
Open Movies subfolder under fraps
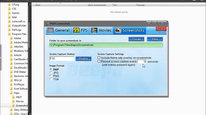click(x=20, y=101)
